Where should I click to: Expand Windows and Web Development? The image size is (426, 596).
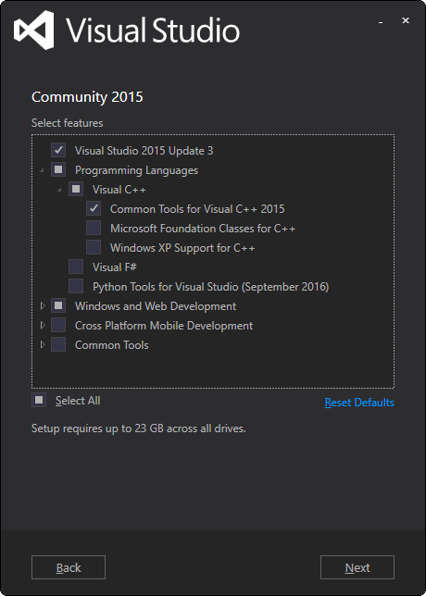click(43, 305)
